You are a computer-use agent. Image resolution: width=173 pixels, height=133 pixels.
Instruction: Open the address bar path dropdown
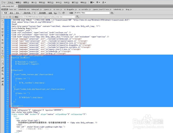point(74,17)
